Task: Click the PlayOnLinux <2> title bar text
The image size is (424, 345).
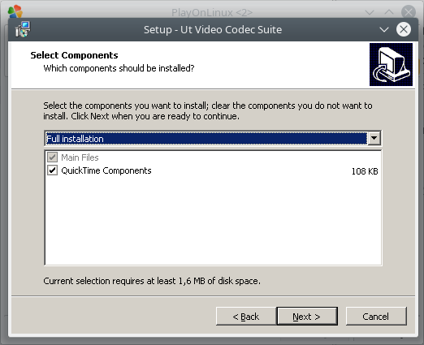Action: tap(212, 12)
